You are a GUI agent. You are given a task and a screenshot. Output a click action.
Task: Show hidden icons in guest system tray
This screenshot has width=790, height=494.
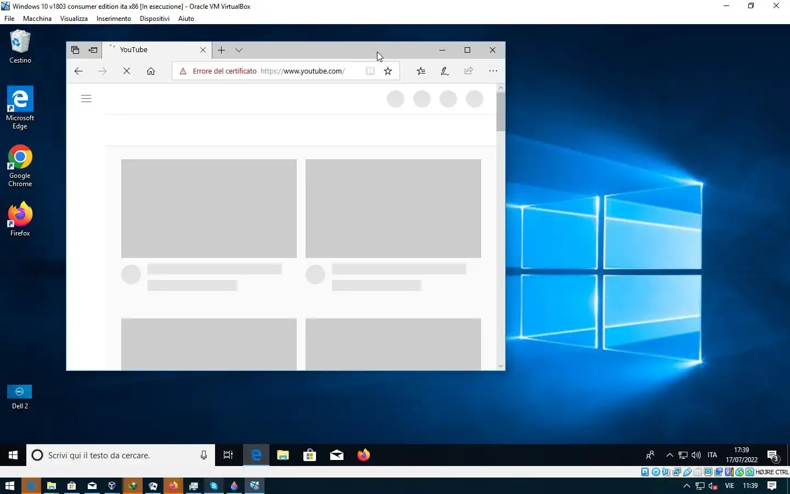(669, 455)
